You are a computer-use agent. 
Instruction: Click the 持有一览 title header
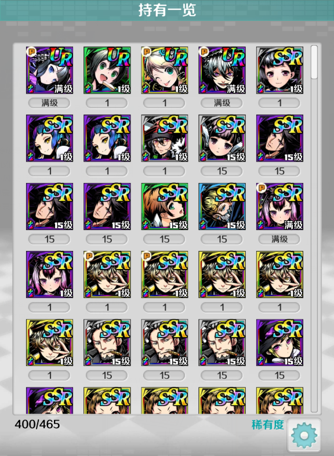click(x=167, y=10)
